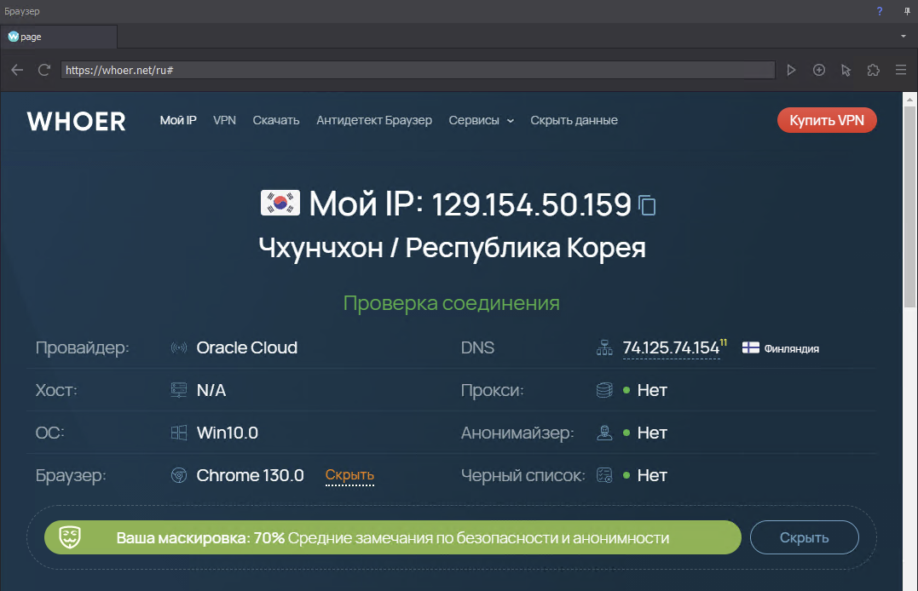The image size is (918, 591).
Task: Switch to the page tab
Action: pyautogui.click(x=59, y=37)
